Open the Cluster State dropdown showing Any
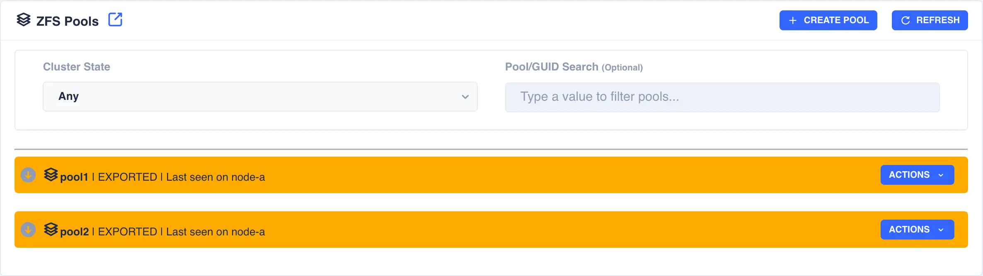Viewport: 983px width, 276px height. tap(260, 97)
